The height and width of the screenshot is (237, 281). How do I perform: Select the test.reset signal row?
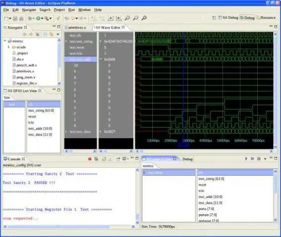pyautogui.click(x=80, y=47)
